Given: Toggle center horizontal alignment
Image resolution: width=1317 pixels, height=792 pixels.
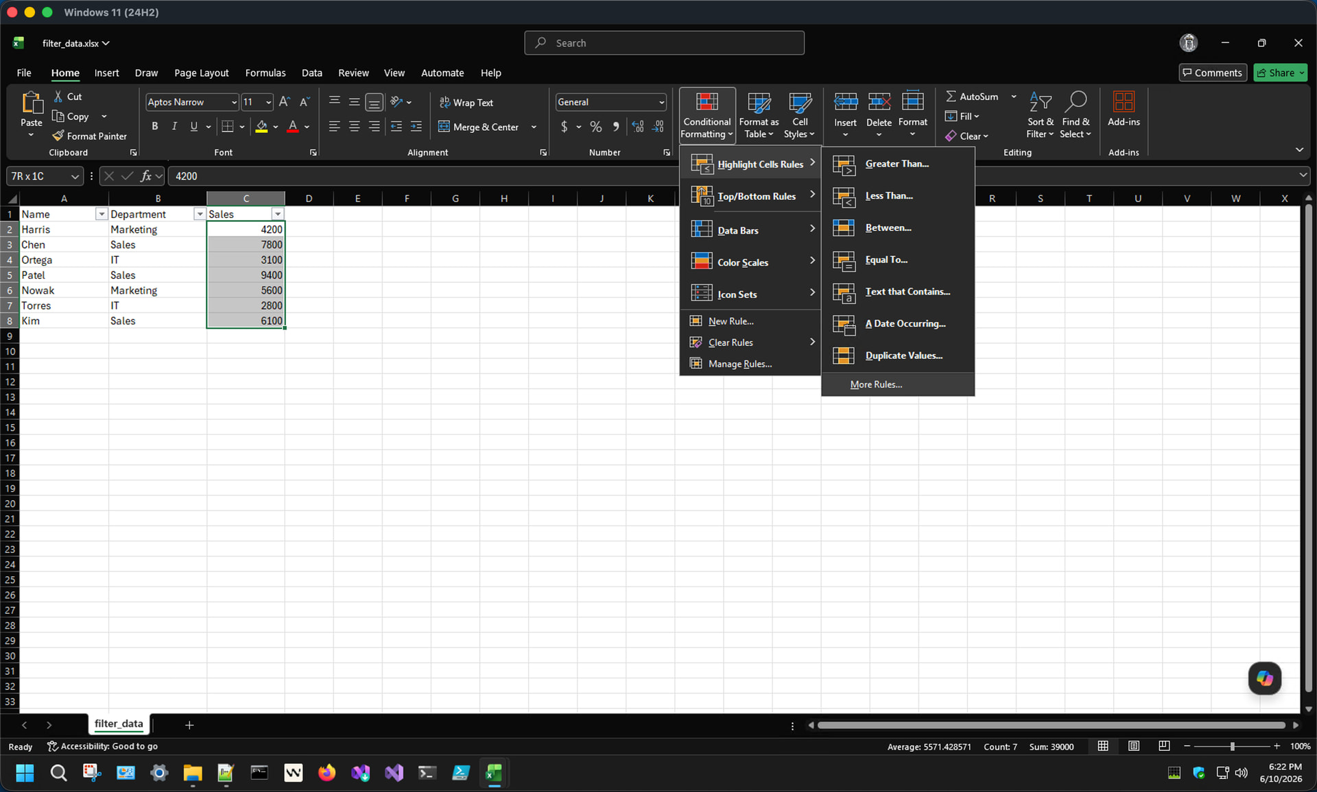Looking at the screenshot, I should [354, 127].
